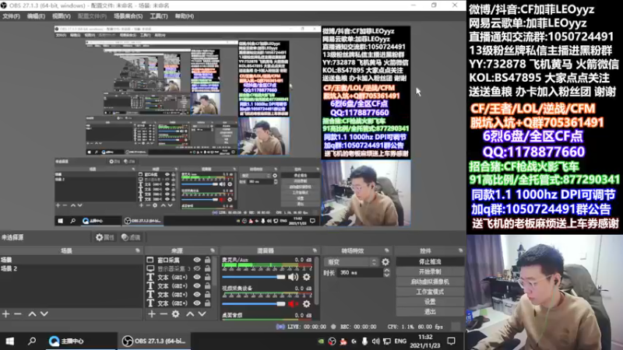Open the 渐变 transition dropdown

(351, 262)
